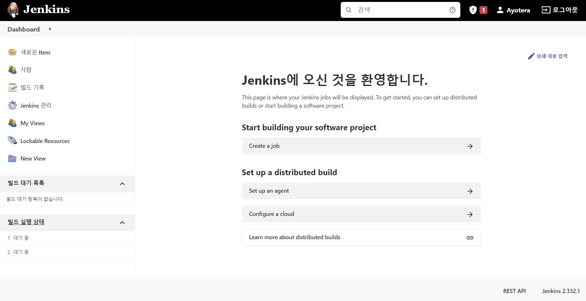Click the arrow icon on Set up an agent

(470, 191)
